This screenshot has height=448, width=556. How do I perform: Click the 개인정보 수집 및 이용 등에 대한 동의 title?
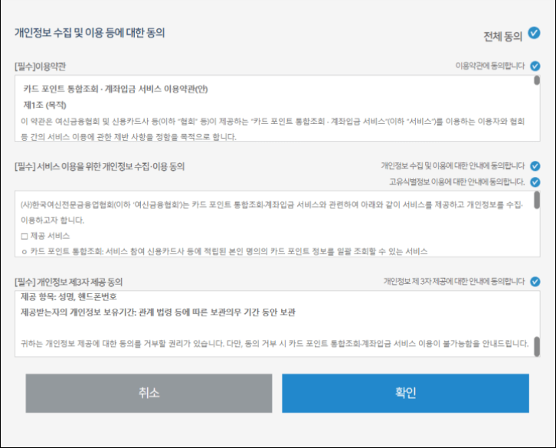[x=90, y=33]
